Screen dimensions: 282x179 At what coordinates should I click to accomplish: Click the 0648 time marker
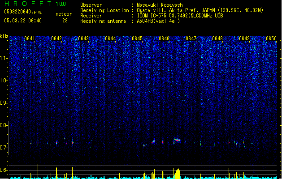(x=217, y=38)
